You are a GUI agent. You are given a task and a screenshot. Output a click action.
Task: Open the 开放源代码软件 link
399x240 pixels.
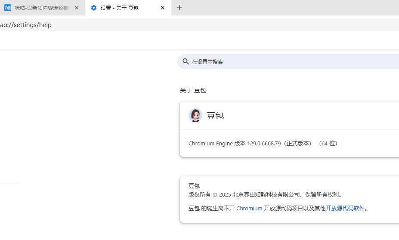click(x=345, y=209)
